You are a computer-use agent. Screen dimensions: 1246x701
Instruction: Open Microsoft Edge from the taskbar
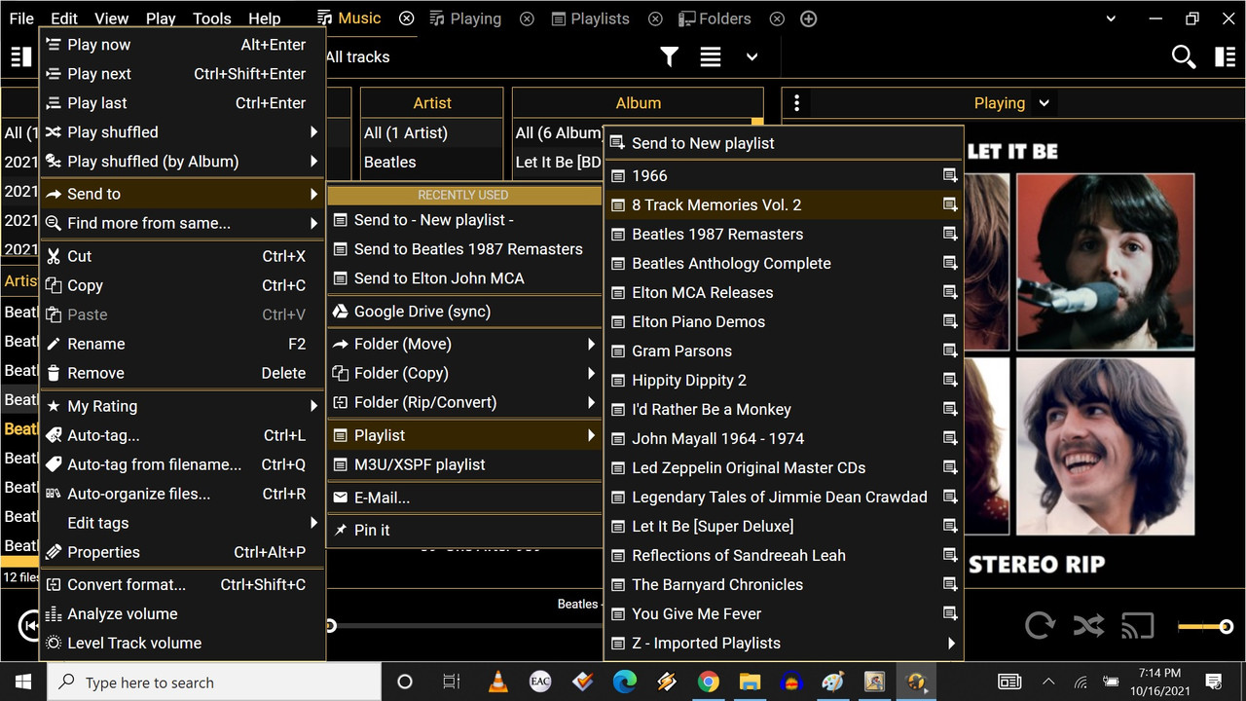[624, 683]
